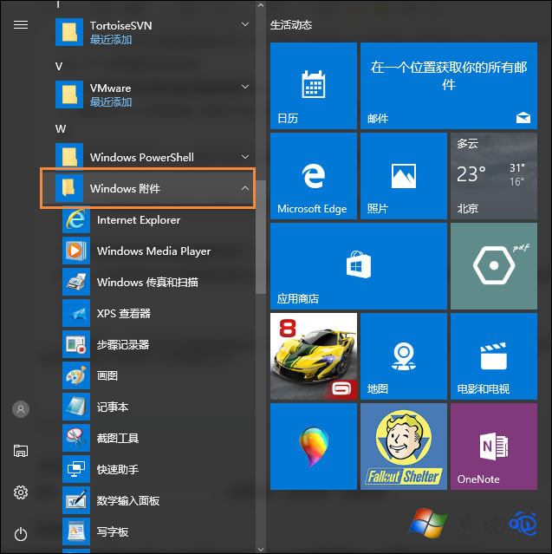This screenshot has height=554, width=552.
Task: Open the user account icon
Action: coord(21,409)
